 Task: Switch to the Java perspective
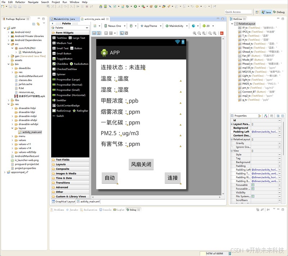click(x=266, y=12)
